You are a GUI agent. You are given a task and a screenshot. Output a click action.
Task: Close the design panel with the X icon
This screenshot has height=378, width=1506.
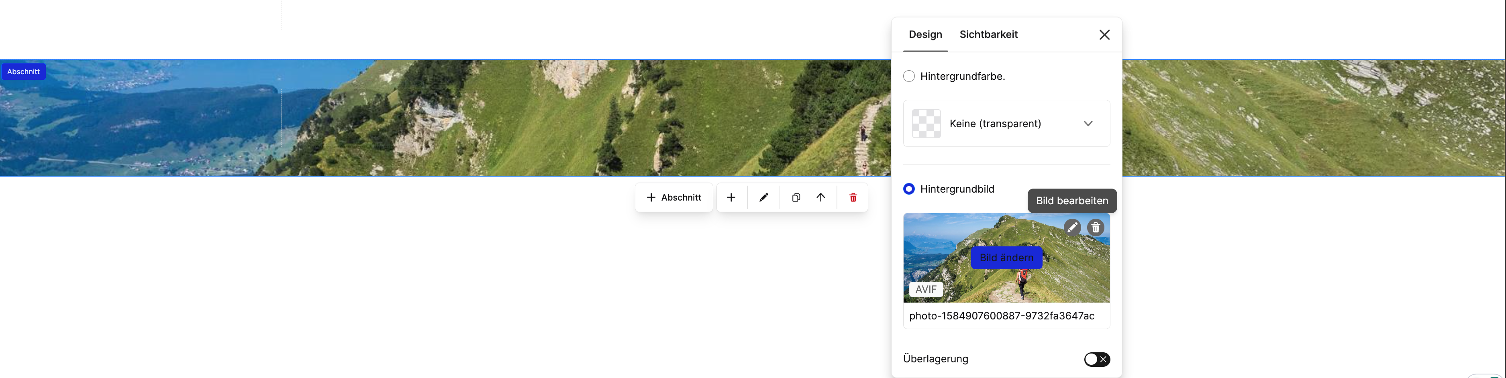point(1104,35)
